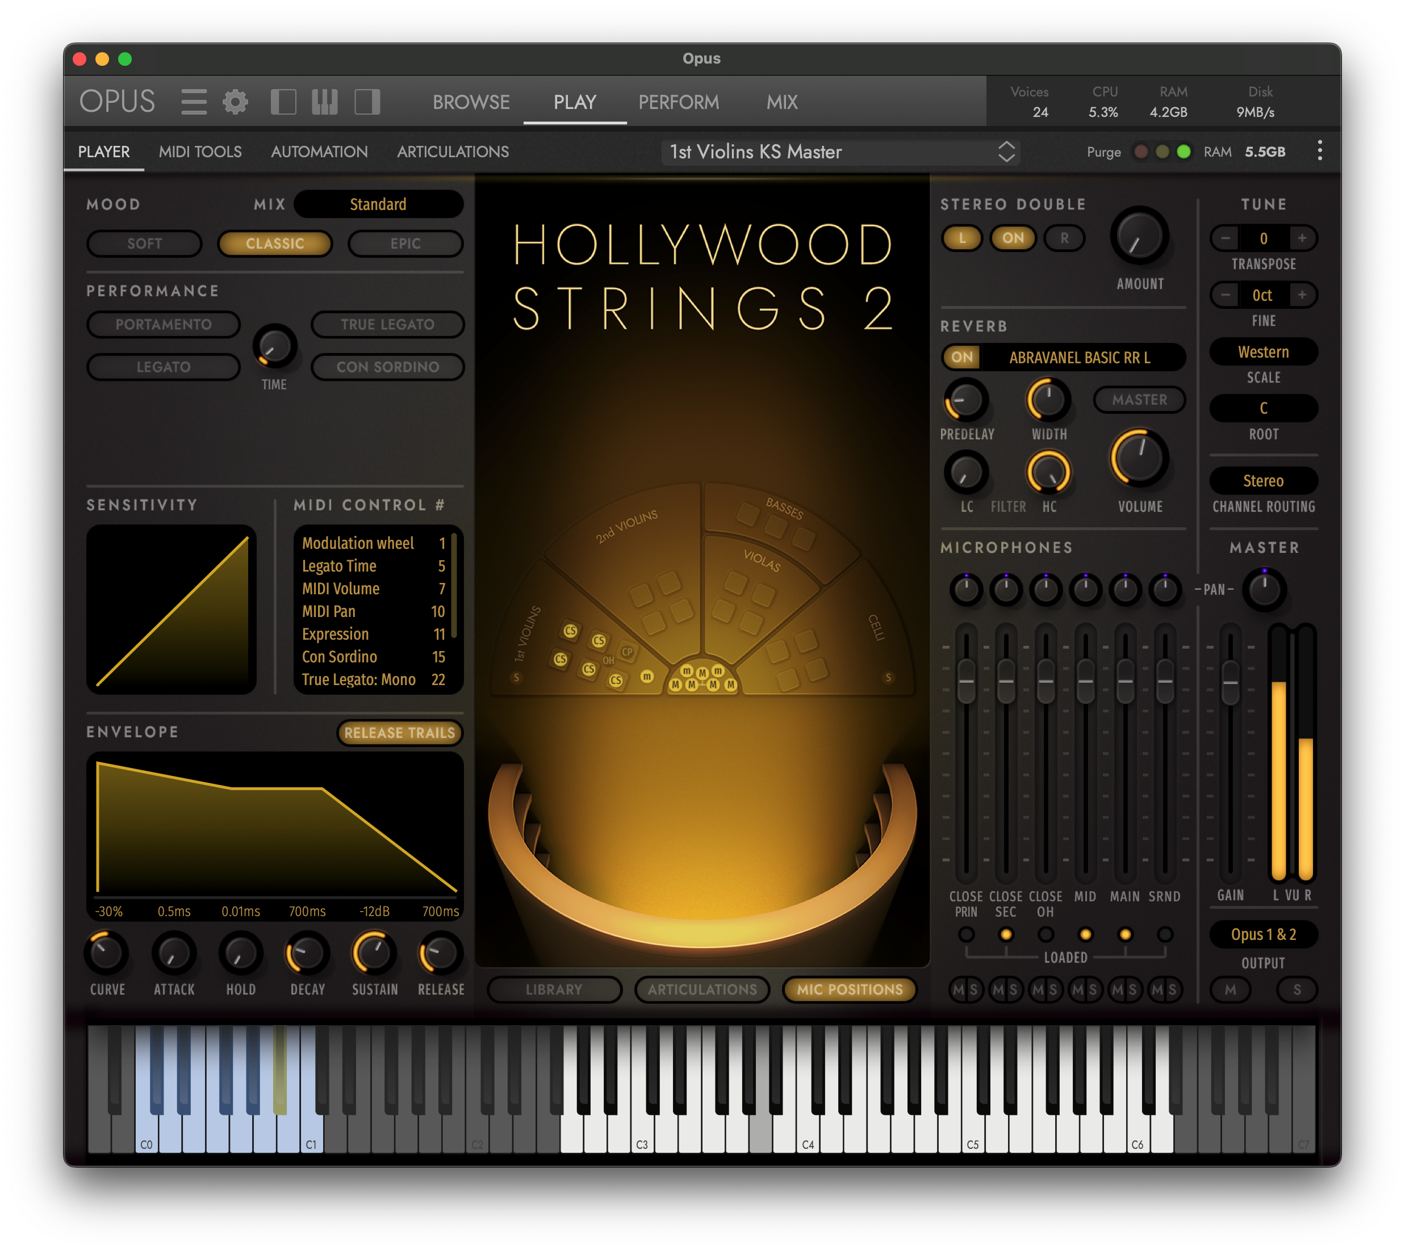
Task: Increase Fine tune with the plus button
Action: pos(1302,296)
